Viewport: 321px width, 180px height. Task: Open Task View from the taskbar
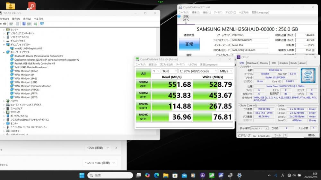coord(138,175)
